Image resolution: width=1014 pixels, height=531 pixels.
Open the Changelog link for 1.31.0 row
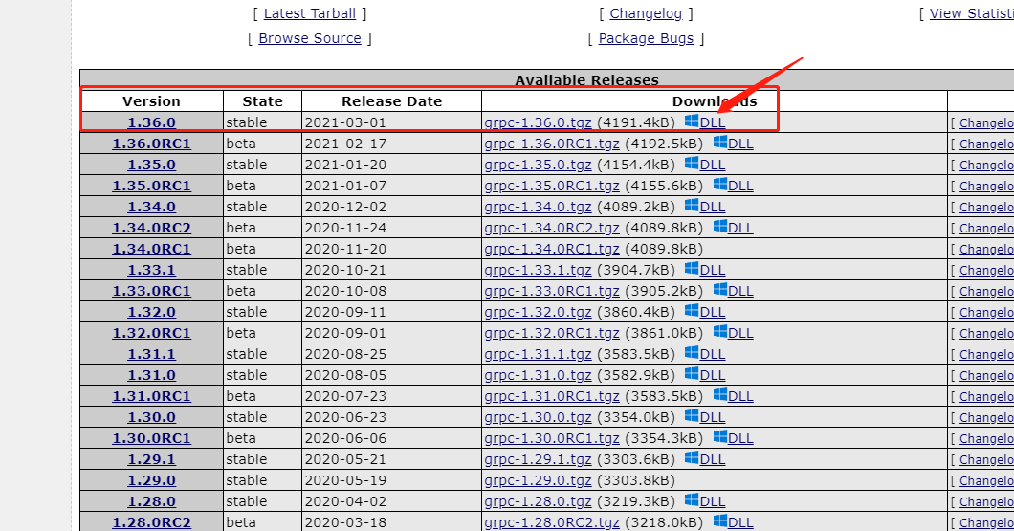(x=986, y=375)
